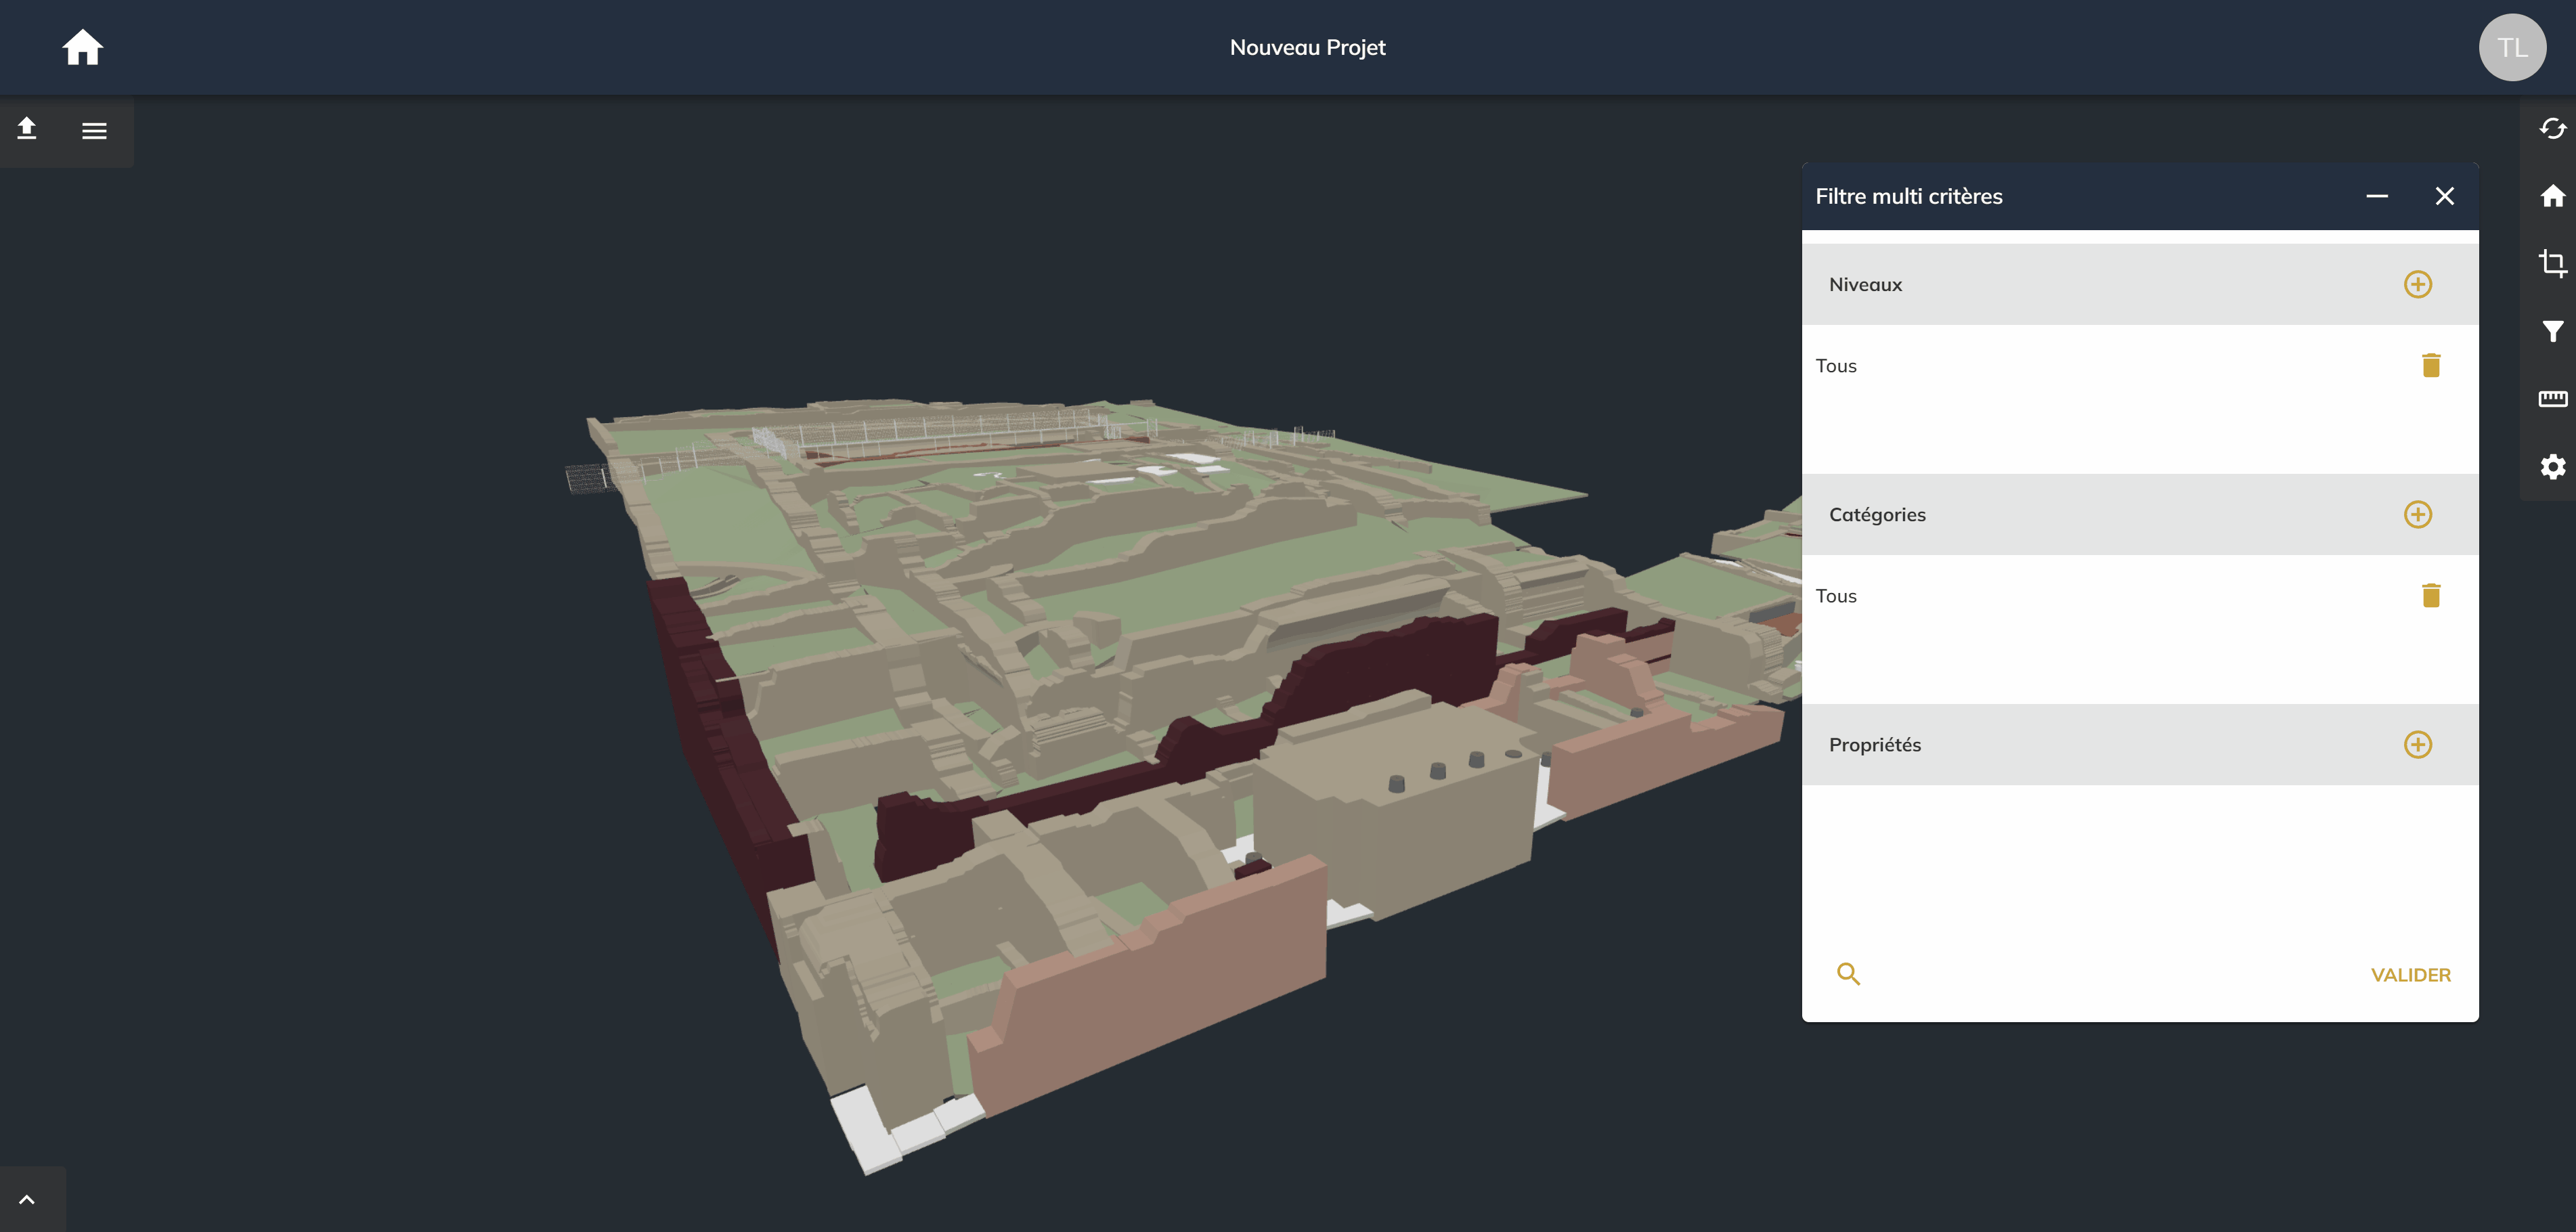Click Tous text under Niveaux
Image resolution: width=2576 pixels, height=1232 pixels.
coord(1835,366)
